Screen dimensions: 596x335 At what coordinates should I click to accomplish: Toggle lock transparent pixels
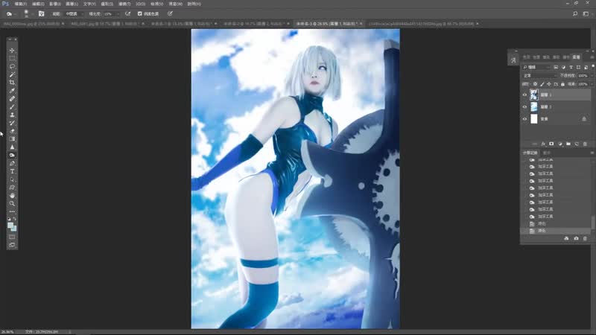pos(535,84)
